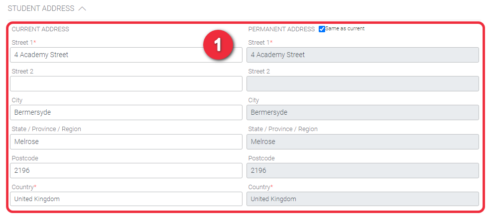Click current State / Province / Region field
This screenshot has height=215, width=489.
click(126, 142)
